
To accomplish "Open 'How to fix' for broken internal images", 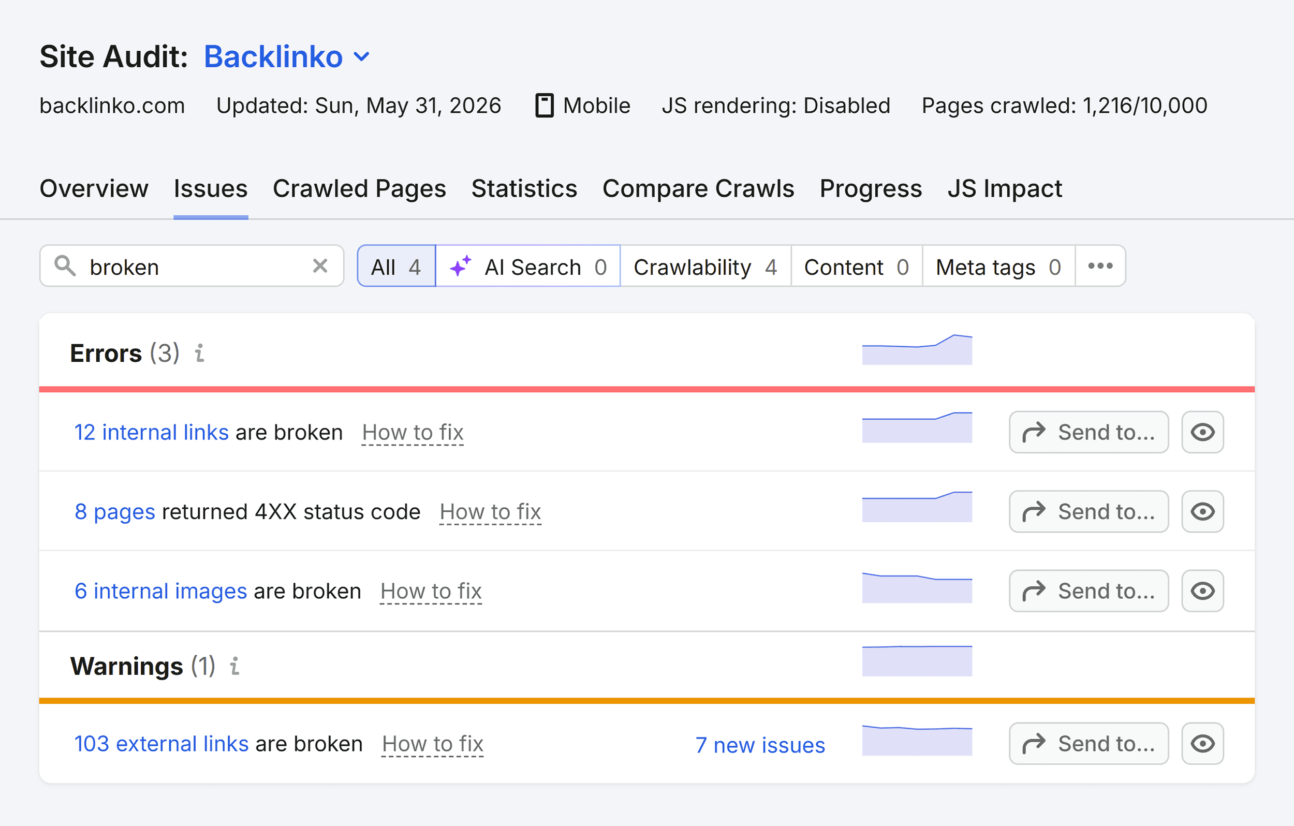I will pyautogui.click(x=431, y=592).
